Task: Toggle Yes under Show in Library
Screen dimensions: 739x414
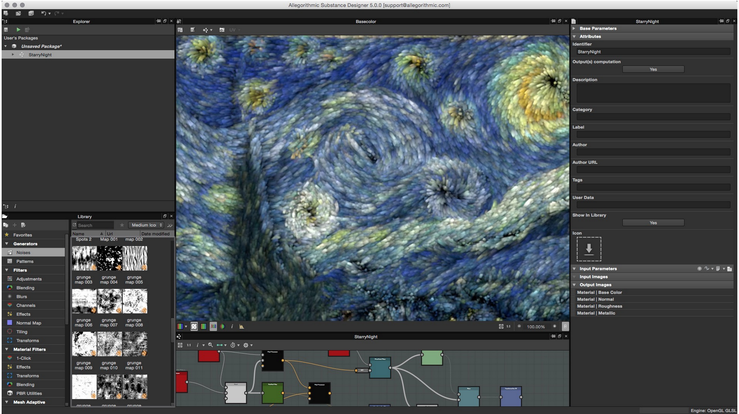Action: point(653,222)
